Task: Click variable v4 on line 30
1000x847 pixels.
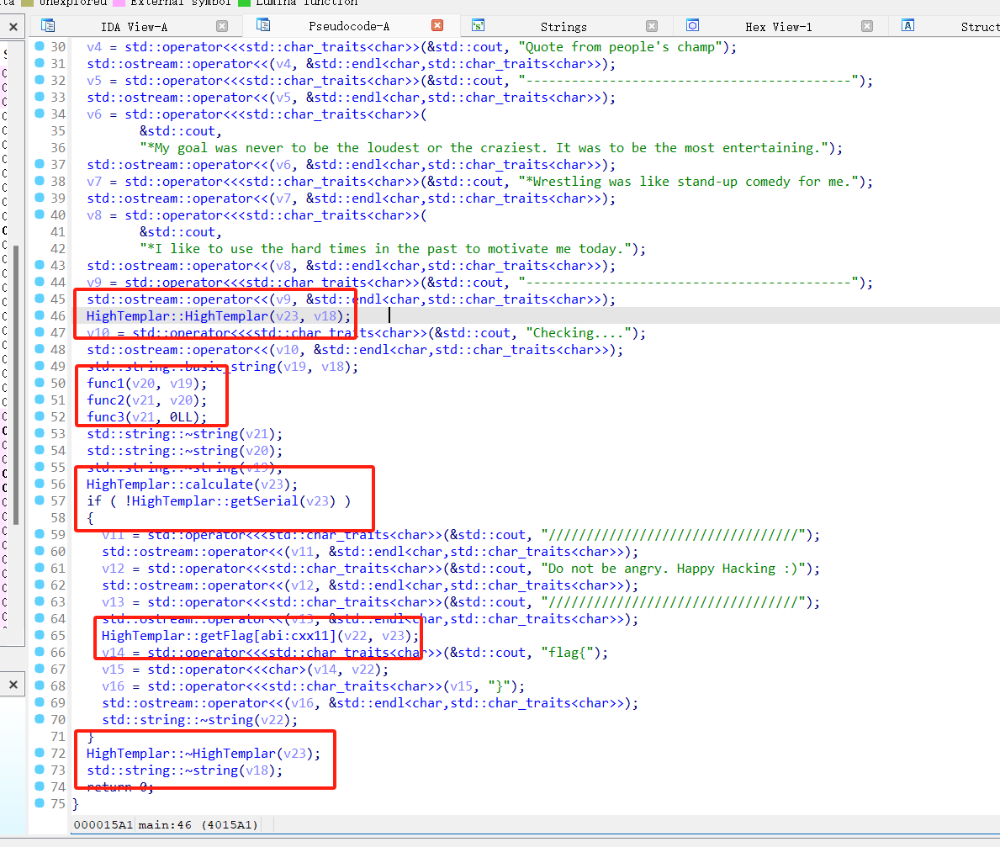Action: point(94,47)
